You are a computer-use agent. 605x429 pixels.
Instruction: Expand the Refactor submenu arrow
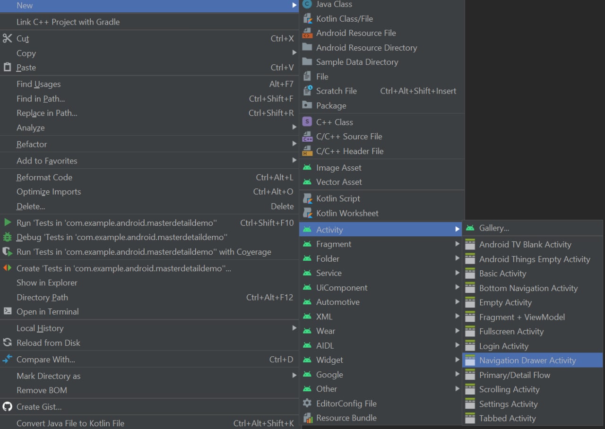[294, 143]
